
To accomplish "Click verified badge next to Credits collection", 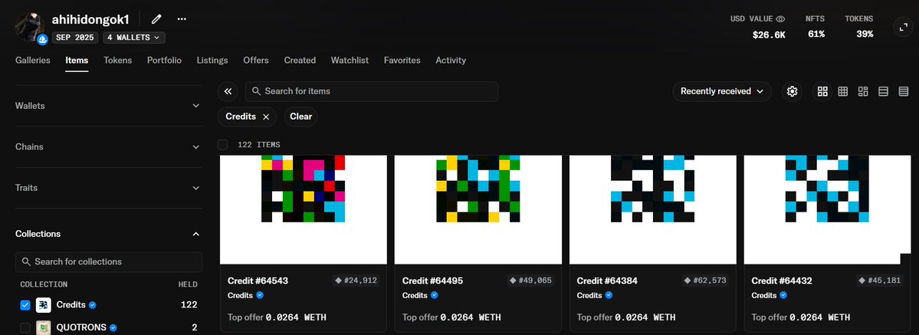I will click(93, 305).
